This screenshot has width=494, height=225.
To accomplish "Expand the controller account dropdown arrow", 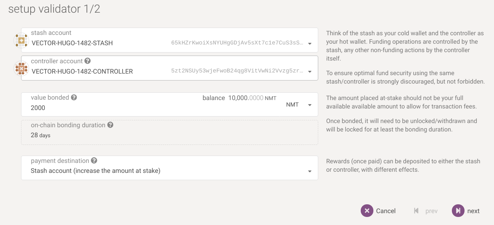I will pyautogui.click(x=309, y=72).
